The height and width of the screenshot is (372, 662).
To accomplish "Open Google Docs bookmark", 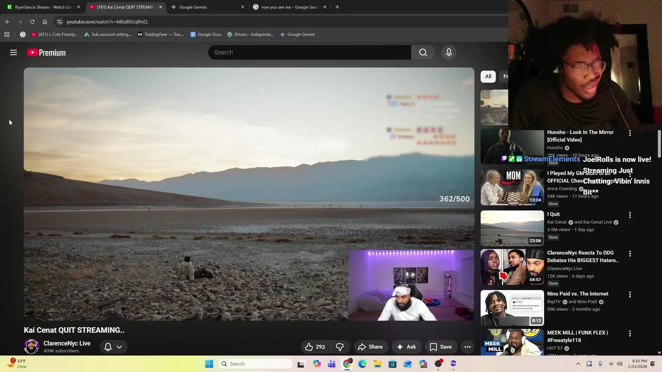I will 205,35.
